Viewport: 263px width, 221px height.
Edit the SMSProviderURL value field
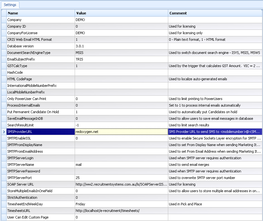pyautogui.click(x=121, y=132)
